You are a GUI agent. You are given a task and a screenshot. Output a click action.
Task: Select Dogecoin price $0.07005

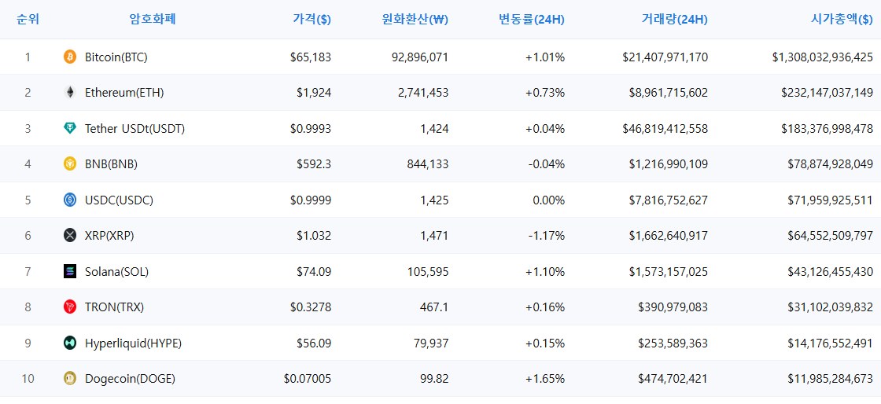[x=308, y=379]
